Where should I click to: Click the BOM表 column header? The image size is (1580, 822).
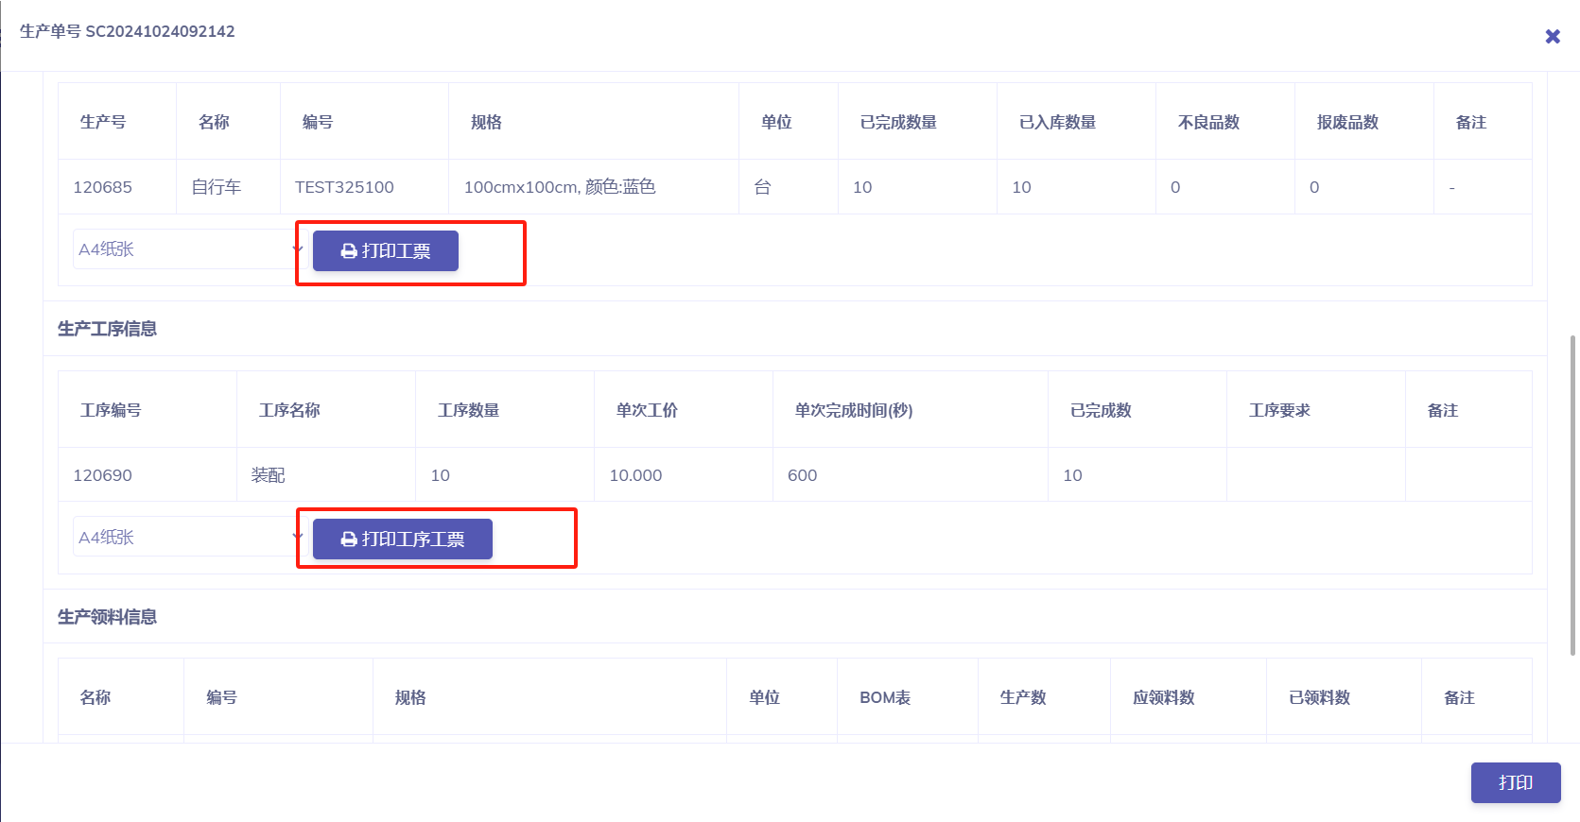[884, 697]
